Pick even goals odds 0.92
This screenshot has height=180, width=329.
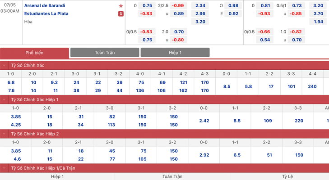(233, 13)
